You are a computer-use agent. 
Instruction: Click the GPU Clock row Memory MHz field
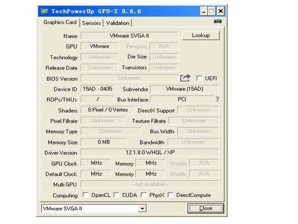pyautogui.click(x=150, y=163)
